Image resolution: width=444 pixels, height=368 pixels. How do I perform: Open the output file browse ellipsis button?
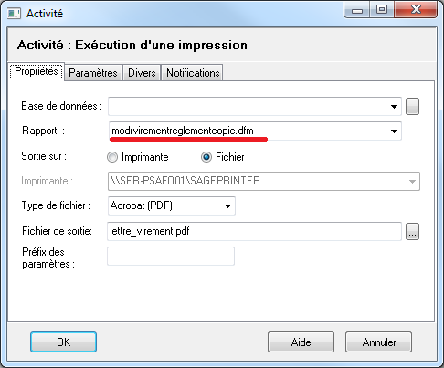(x=412, y=232)
